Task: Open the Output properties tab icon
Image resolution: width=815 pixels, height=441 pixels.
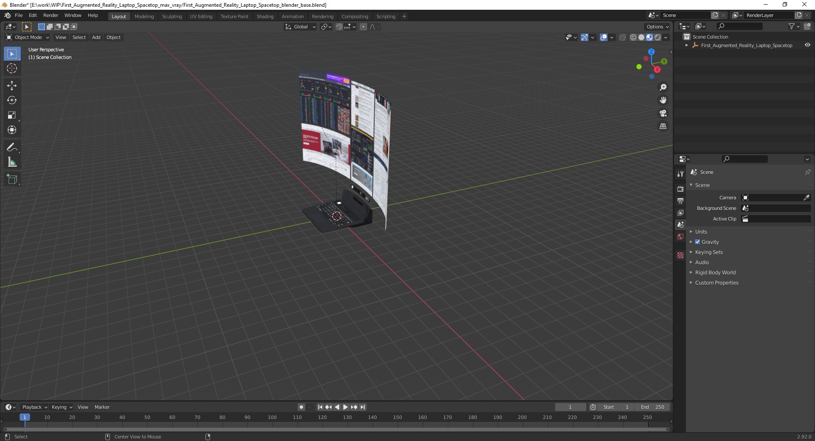Action: pyautogui.click(x=680, y=201)
